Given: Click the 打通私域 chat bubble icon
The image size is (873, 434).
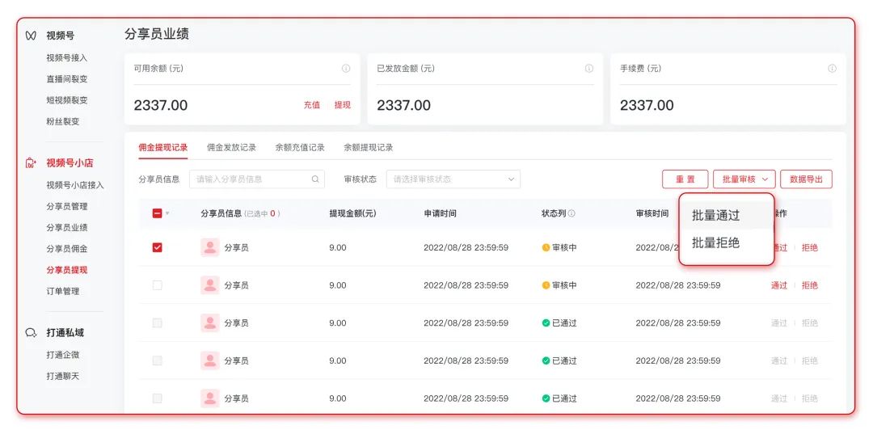Looking at the screenshot, I should point(31,333).
